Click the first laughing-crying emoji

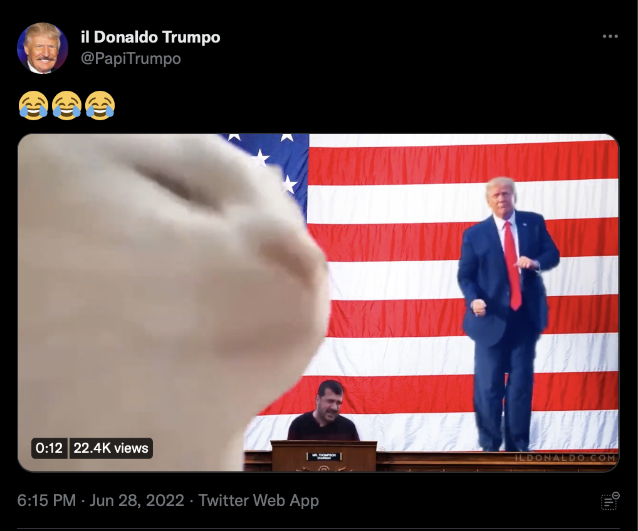coord(33,105)
